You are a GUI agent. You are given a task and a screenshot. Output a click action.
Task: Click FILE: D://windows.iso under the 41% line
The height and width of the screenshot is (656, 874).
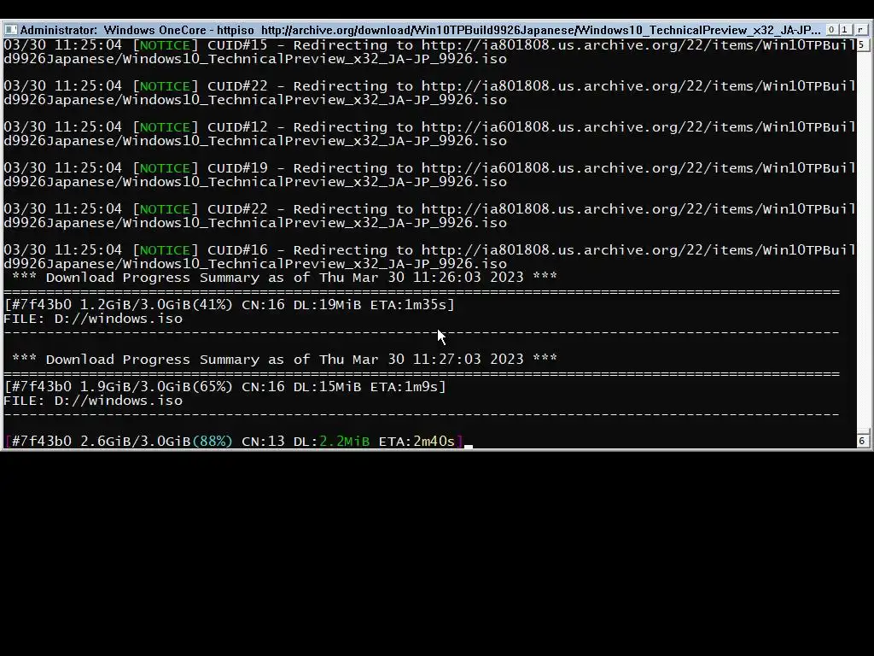[93, 319]
